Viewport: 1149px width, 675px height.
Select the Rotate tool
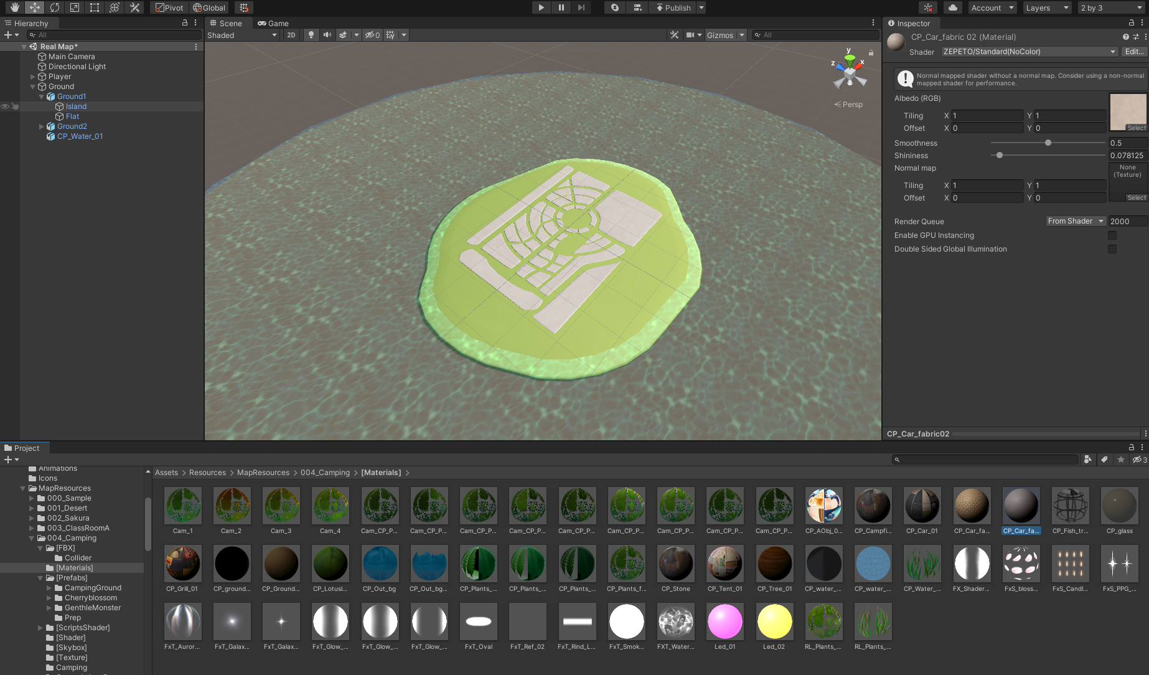tap(55, 7)
